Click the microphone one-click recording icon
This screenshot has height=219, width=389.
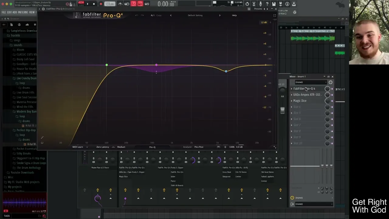(x=260, y=4)
